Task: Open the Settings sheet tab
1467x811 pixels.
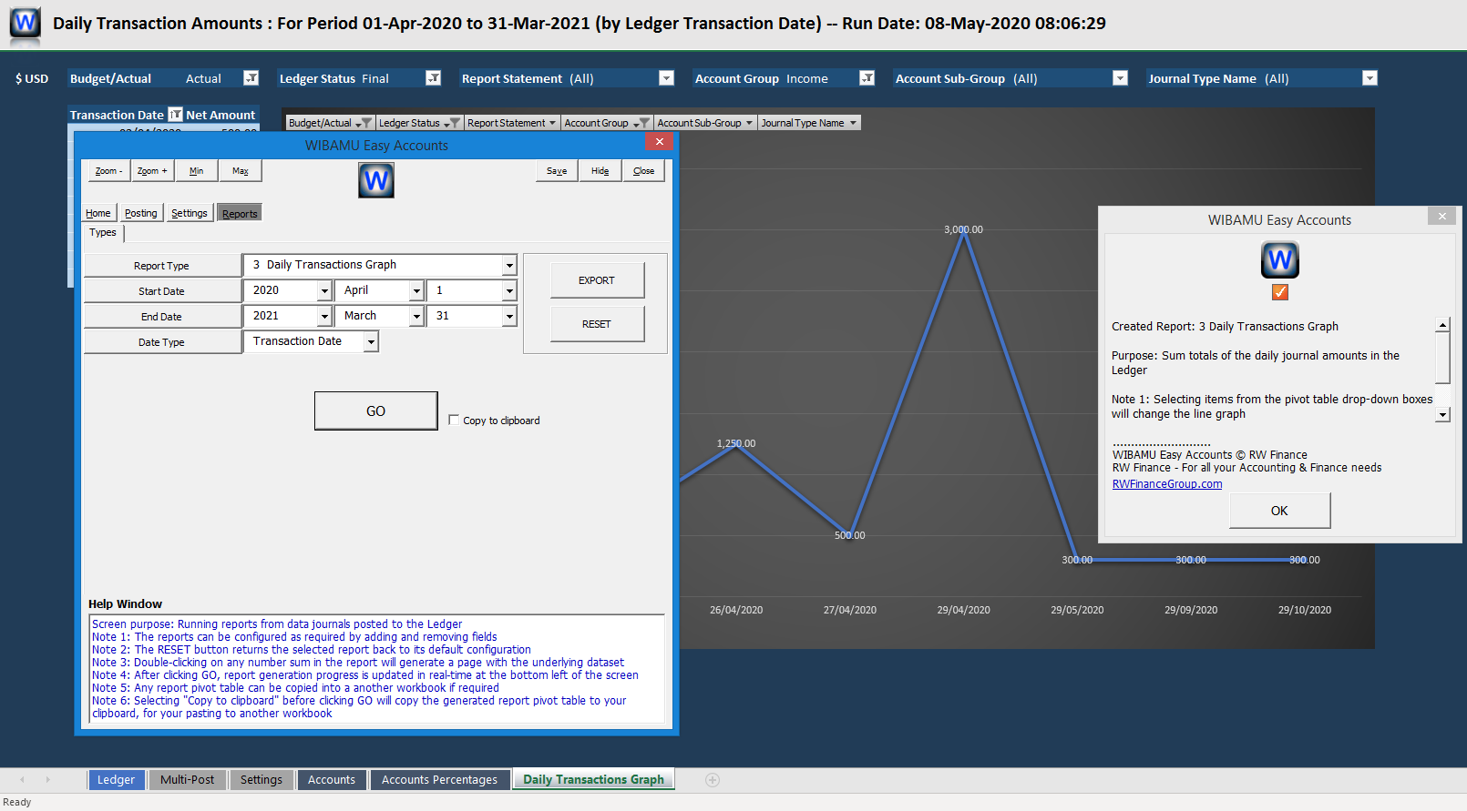Action: tap(262, 780)
